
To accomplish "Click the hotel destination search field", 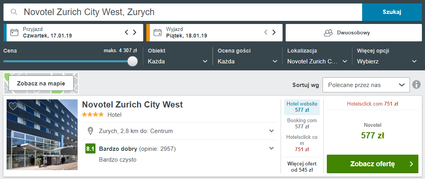I will tap(183, 12).
